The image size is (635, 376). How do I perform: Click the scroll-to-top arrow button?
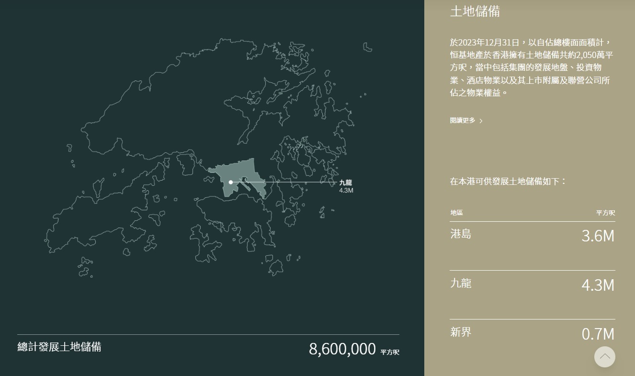pos(605,356)
